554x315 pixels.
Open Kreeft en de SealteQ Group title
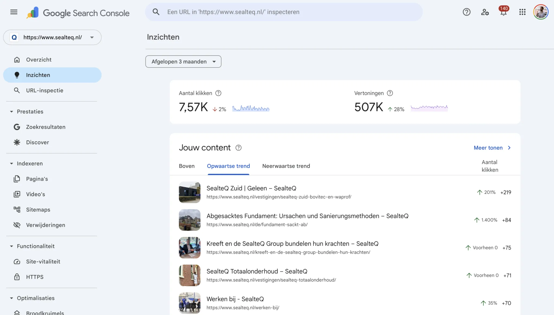tap(292, 244)
